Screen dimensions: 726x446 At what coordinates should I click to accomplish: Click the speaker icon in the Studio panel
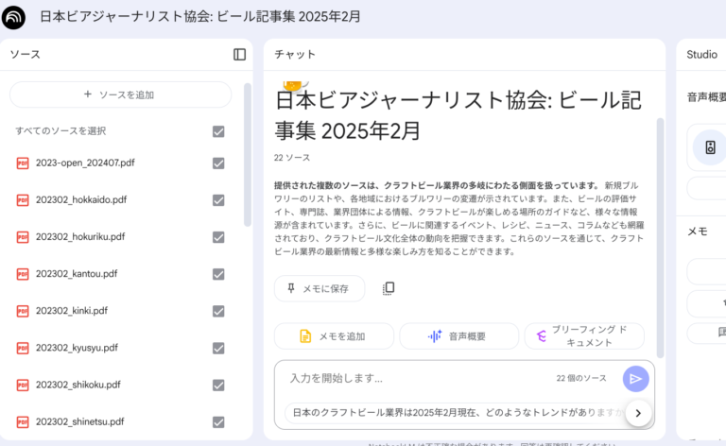coord(710,147)
